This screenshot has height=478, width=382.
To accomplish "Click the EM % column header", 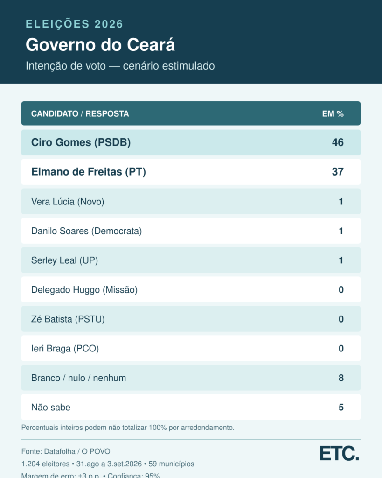I will 333,114.
